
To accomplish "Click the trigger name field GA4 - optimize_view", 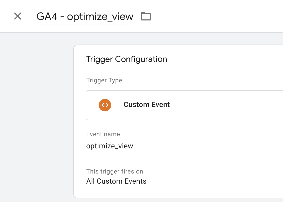I will pos(85,17).
